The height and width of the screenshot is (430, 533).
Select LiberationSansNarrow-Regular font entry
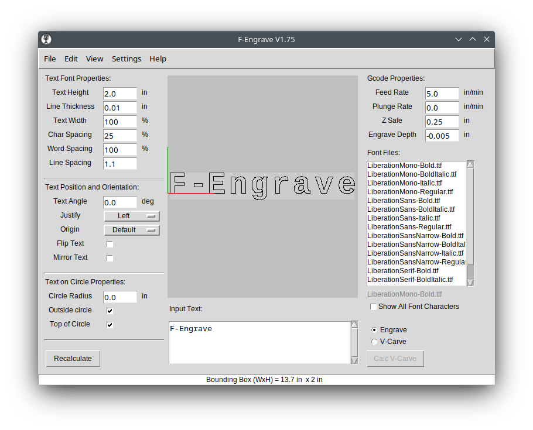click(x=416, y=262)
